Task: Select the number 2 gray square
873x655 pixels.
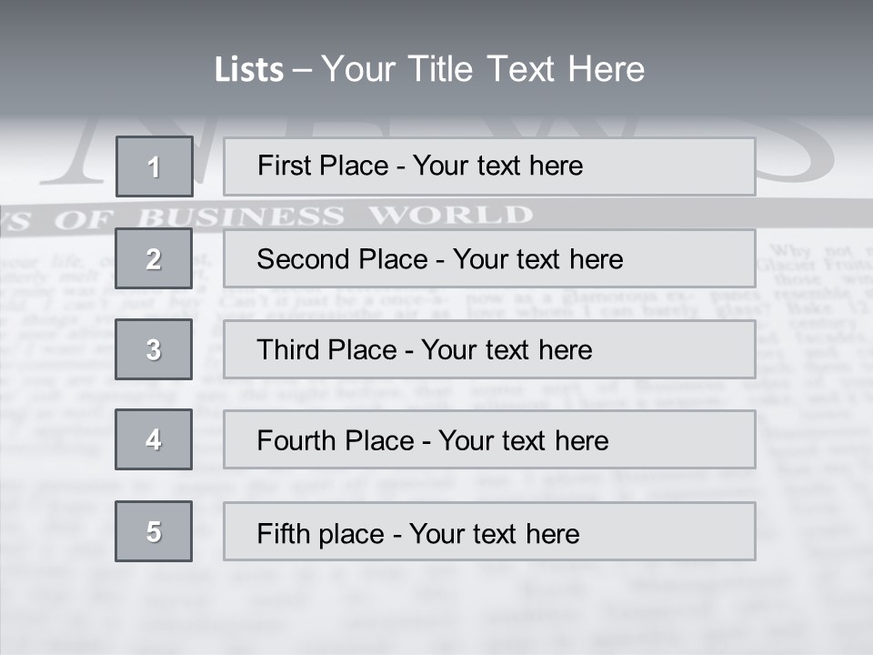Action: [154, 258]
